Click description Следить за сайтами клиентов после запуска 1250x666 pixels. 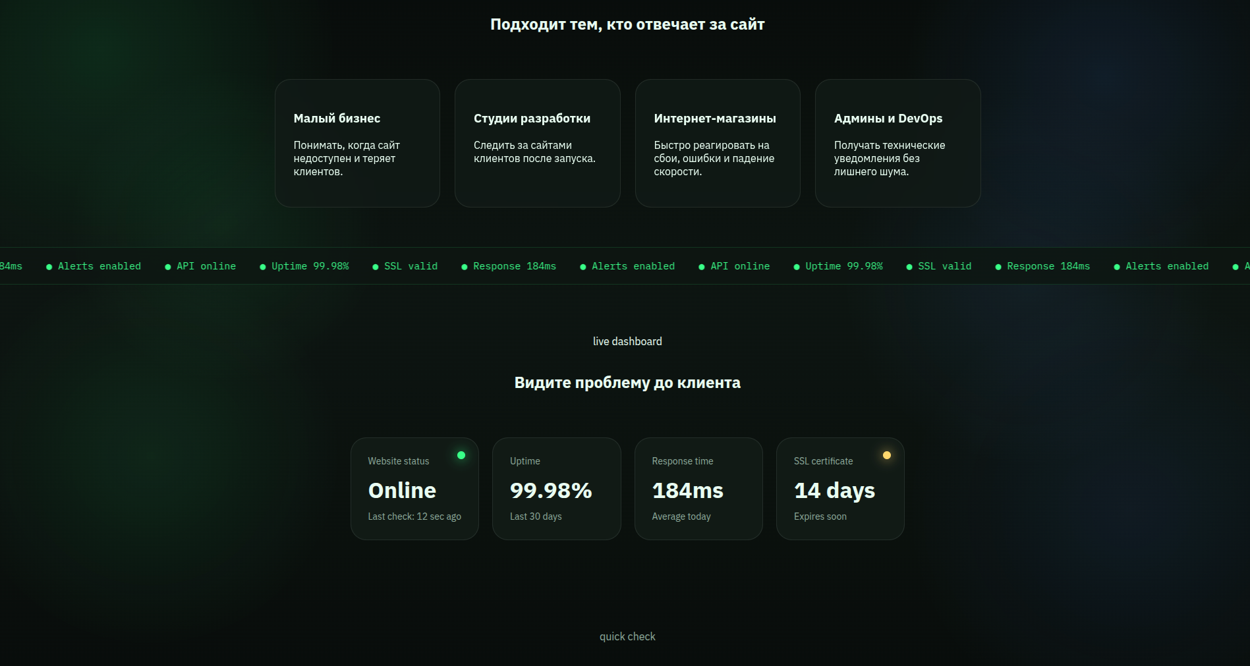pyautogui.click(x=534, y=152)
